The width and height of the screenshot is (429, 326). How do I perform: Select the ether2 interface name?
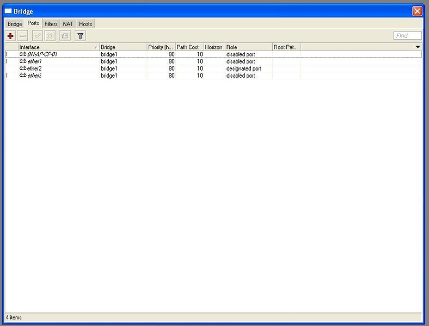tap(34, 68)
